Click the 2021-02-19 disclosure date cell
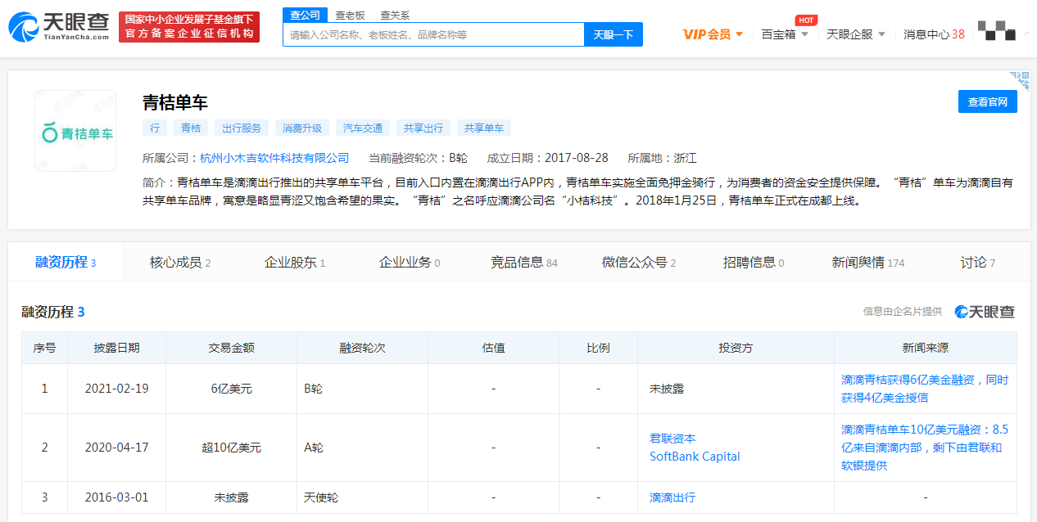 click(117, 389)
